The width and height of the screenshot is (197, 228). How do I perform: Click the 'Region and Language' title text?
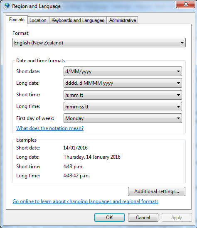(36, 6)
